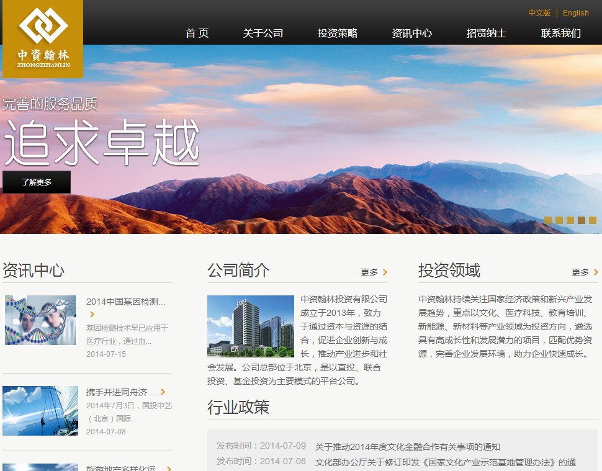Click the arrow beside 携手并进同舟济

(163, 392)
